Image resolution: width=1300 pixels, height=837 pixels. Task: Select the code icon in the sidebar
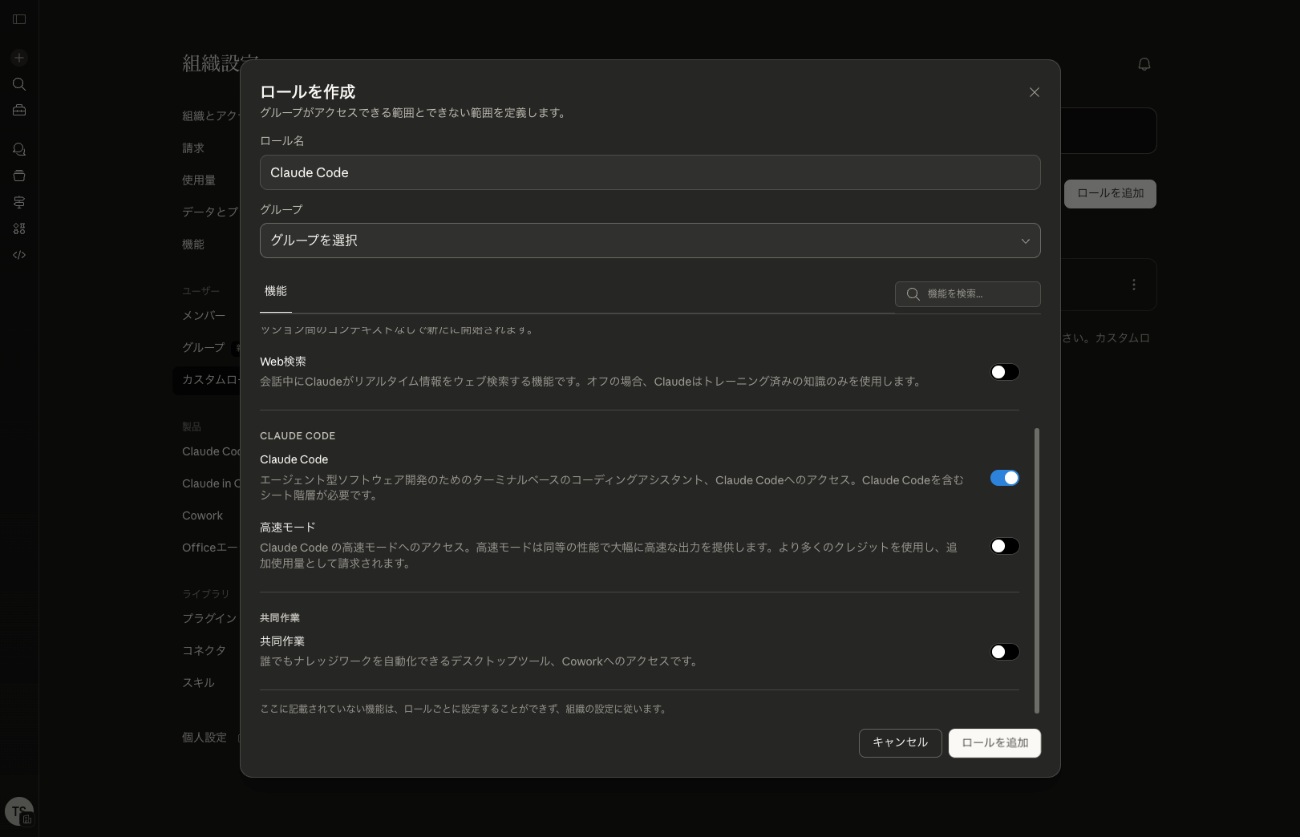[19, 254]
